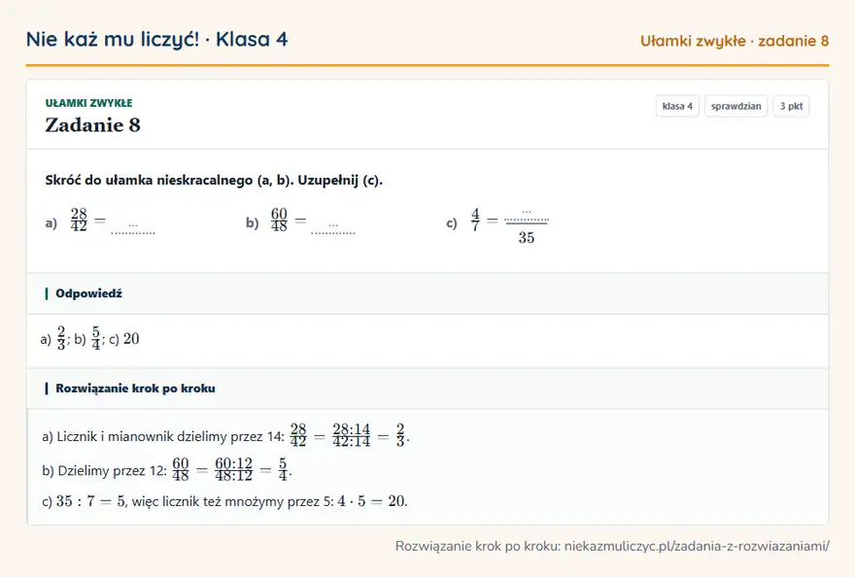Click the fraction 4/7 in part c)
This screenshot has width=855, height=577.
[x=475, y=220]
